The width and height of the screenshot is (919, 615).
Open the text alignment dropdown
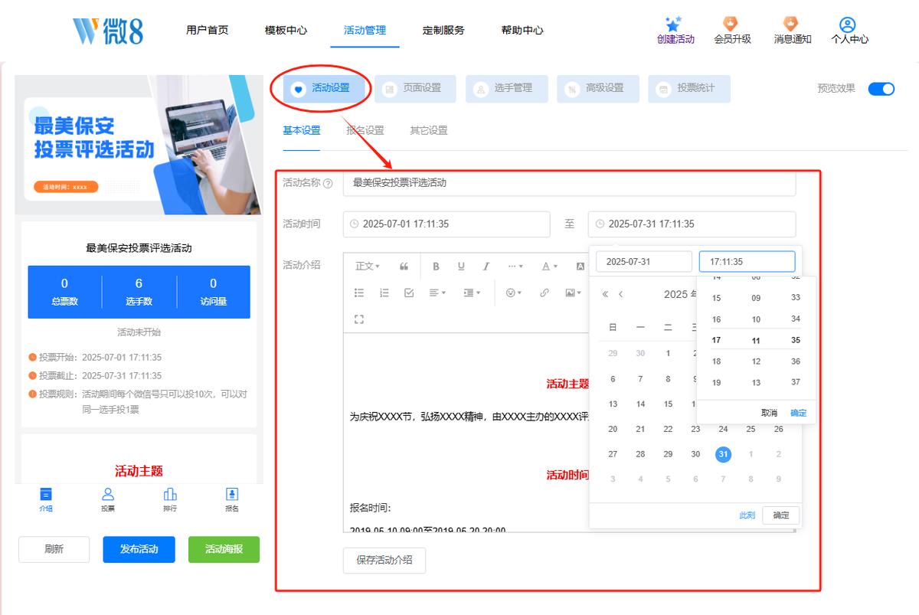point(437,293)
